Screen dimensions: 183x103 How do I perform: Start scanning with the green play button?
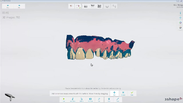[64, 100]
